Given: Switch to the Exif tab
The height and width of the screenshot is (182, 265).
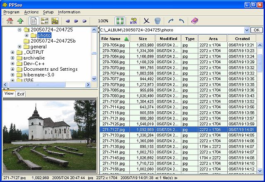Looking at the screenshot, I should [21, 94].
